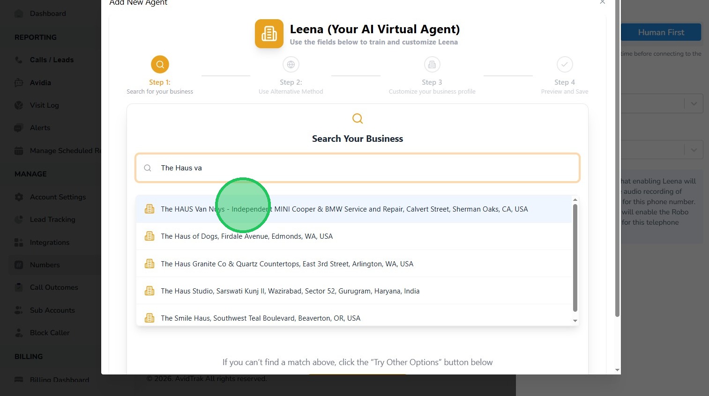Select Block Caller in the sidebar
Viewport: 709px width, 396px height.
49,333
